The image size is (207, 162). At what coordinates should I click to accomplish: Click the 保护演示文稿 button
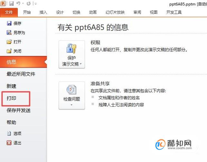pyautogui.click(x=72, y=55)
